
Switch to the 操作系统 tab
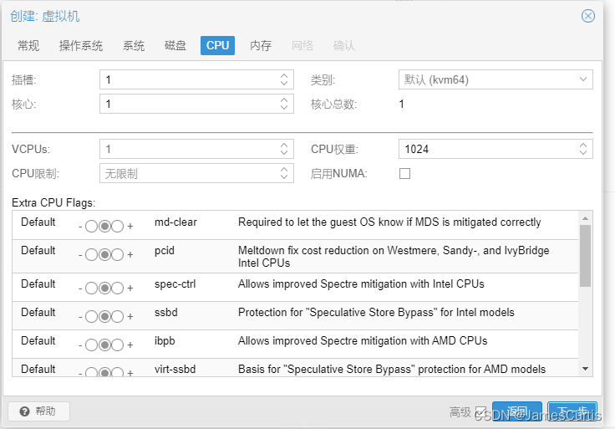(81, 45)
